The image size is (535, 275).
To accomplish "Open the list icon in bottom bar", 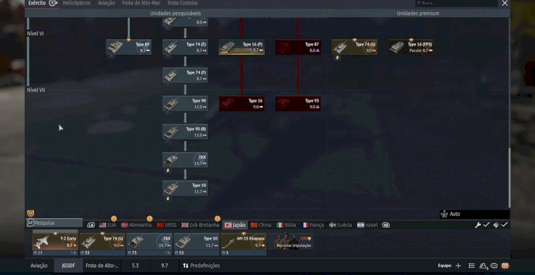I will click(x=471, y=266).
